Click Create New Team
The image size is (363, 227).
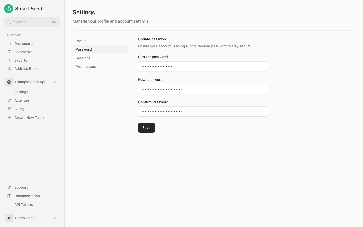pos(29,118)
